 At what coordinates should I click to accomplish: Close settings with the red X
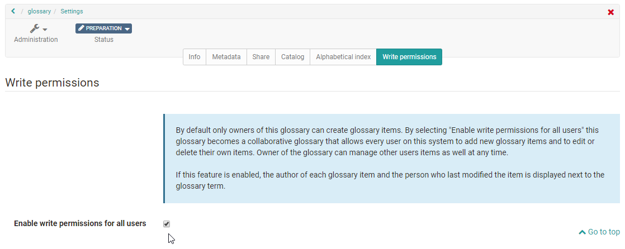[x=610, y=12]
